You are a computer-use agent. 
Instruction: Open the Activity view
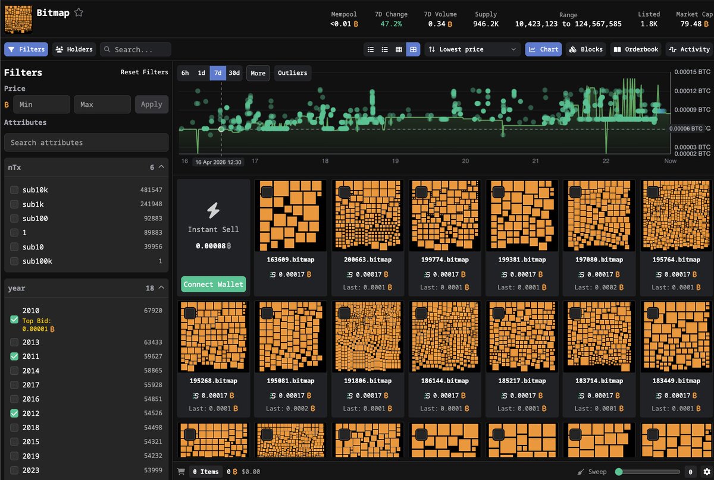click(x=689, y=49)
